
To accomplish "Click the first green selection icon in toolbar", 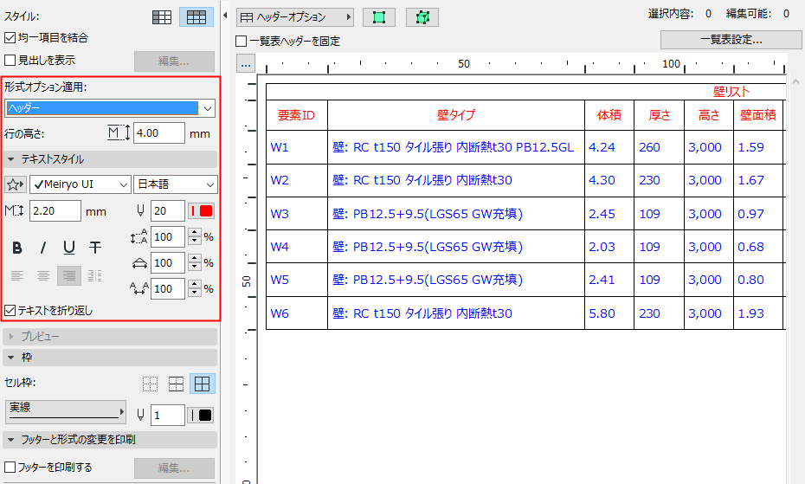I will tap(379, 17).
